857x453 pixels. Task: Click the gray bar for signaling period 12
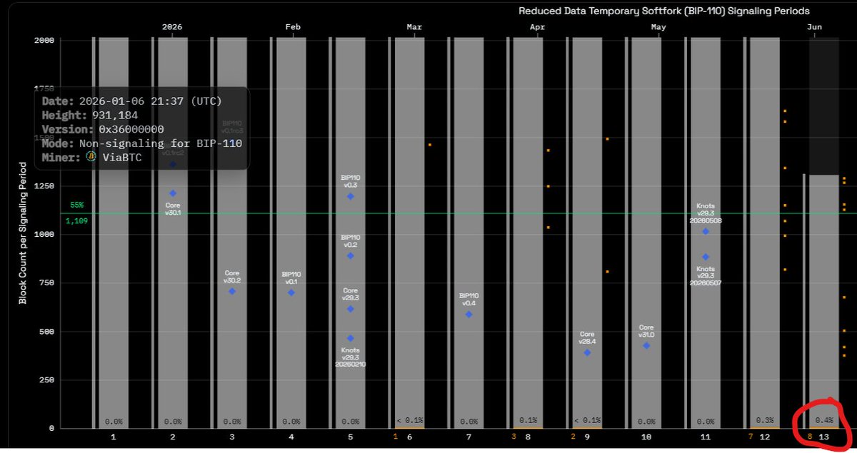coord(765,233)
